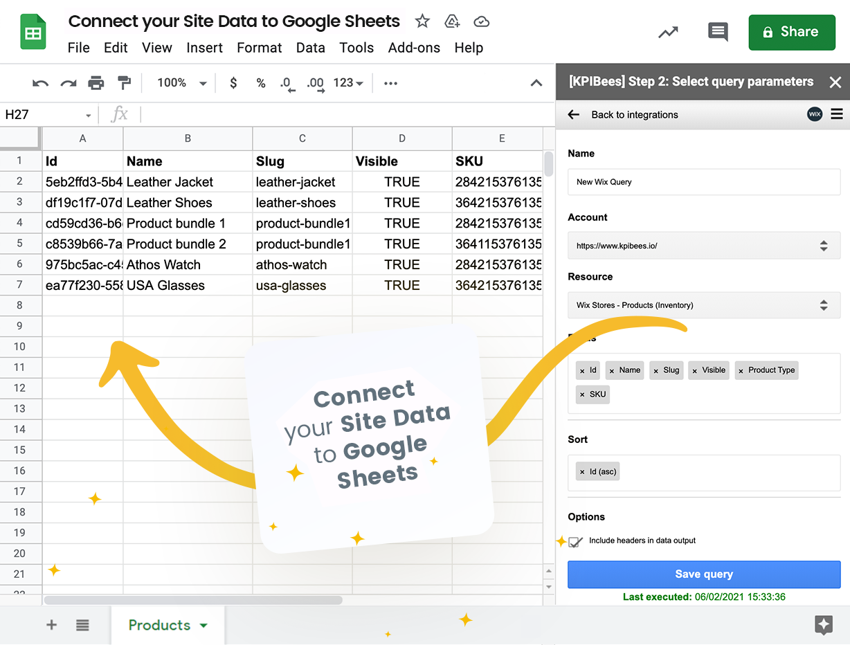Click the green Share button
850x645 pixels.
pos(792,32)
